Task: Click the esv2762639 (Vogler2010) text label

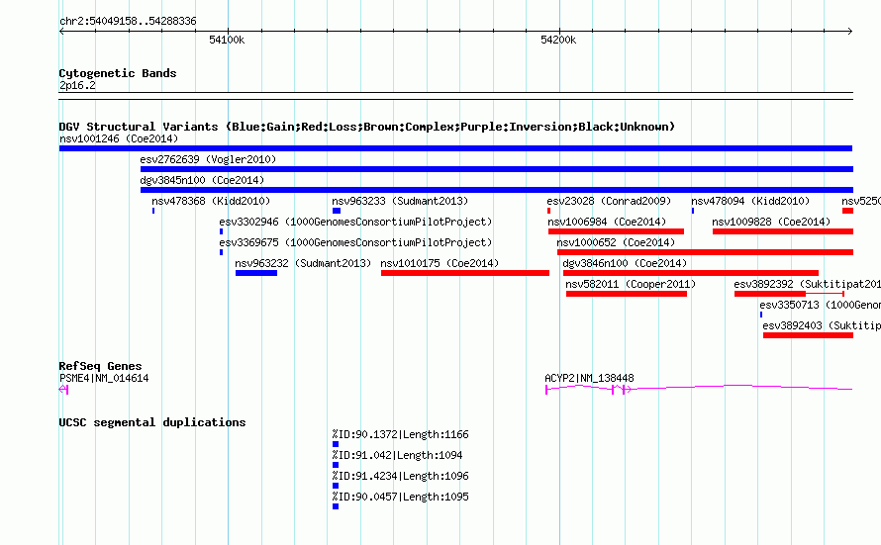Action: pos(208,159)
